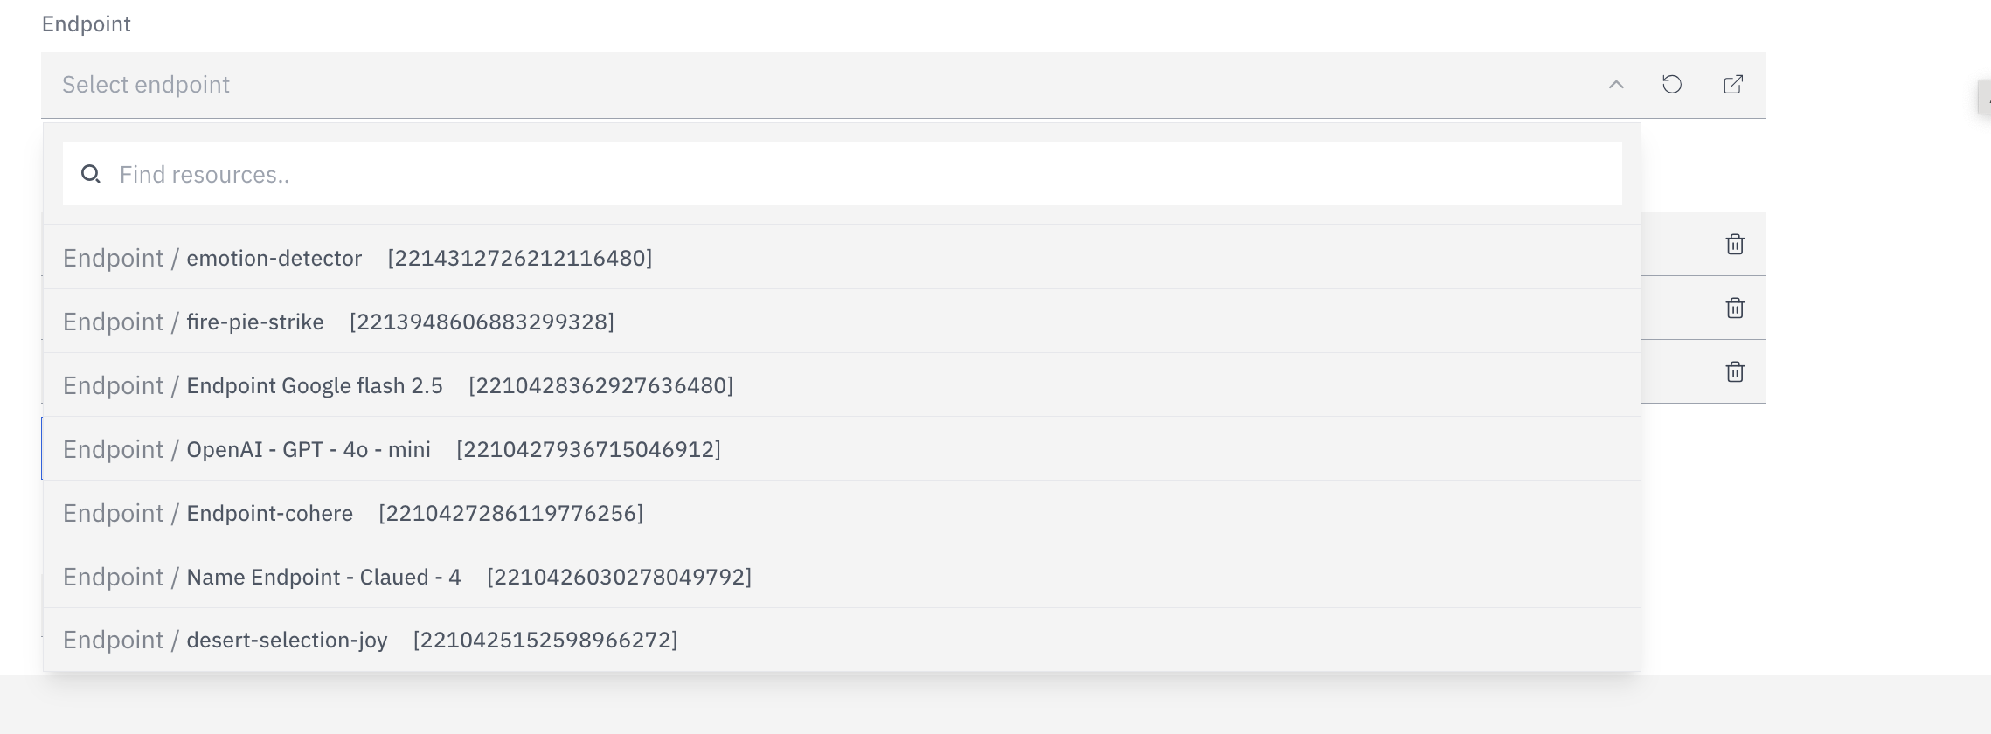Click ID text [2210427286119776256]

click(x=510, y=513)
